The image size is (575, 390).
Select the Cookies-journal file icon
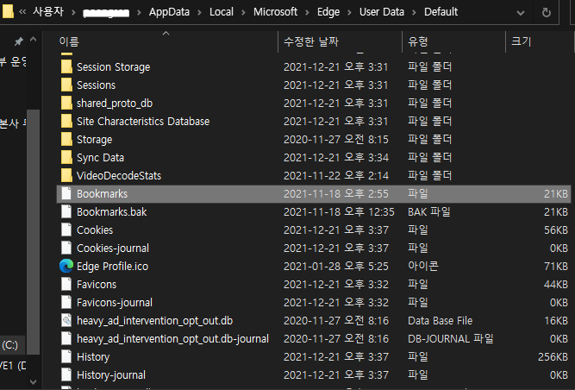click(66, 248)
